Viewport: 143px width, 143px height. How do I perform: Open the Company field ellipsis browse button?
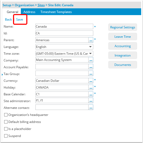point(91,60)
